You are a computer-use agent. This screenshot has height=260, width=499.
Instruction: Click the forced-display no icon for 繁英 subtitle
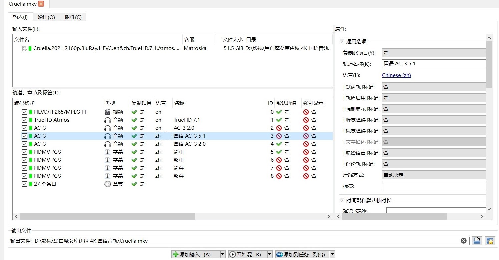pos(306,176)
